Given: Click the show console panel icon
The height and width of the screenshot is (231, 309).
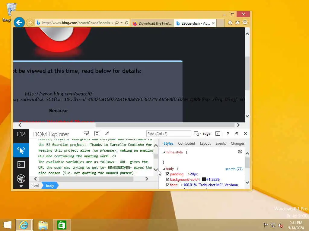Looking at the screenshot, I should (218, 134).
